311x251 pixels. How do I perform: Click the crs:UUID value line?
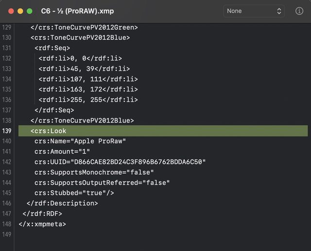click(120, 162)
